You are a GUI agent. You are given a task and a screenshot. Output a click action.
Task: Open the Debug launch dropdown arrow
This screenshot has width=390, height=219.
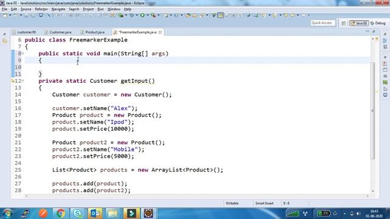click(136, 15)
